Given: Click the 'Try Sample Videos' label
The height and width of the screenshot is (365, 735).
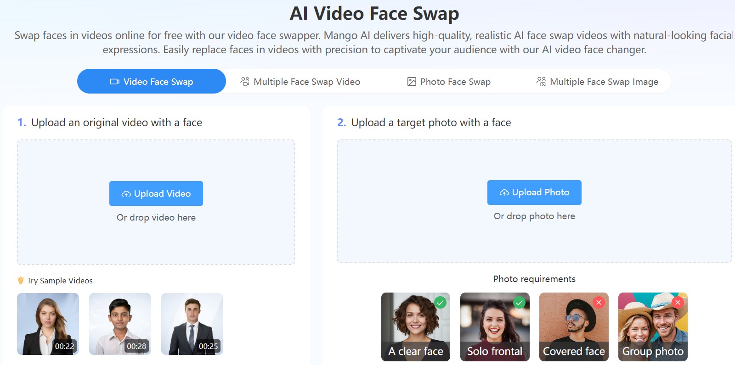Looking at the screenshot, I should 60,281.
